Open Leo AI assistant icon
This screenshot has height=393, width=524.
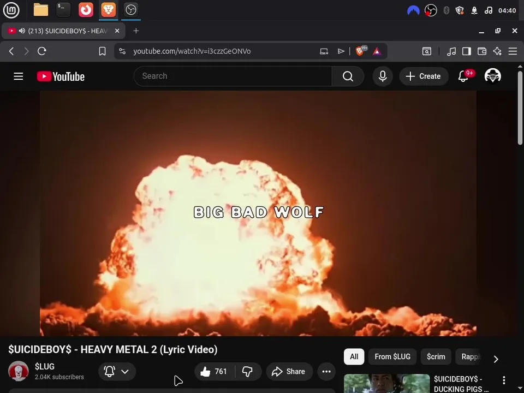click(x=497, y=51)
